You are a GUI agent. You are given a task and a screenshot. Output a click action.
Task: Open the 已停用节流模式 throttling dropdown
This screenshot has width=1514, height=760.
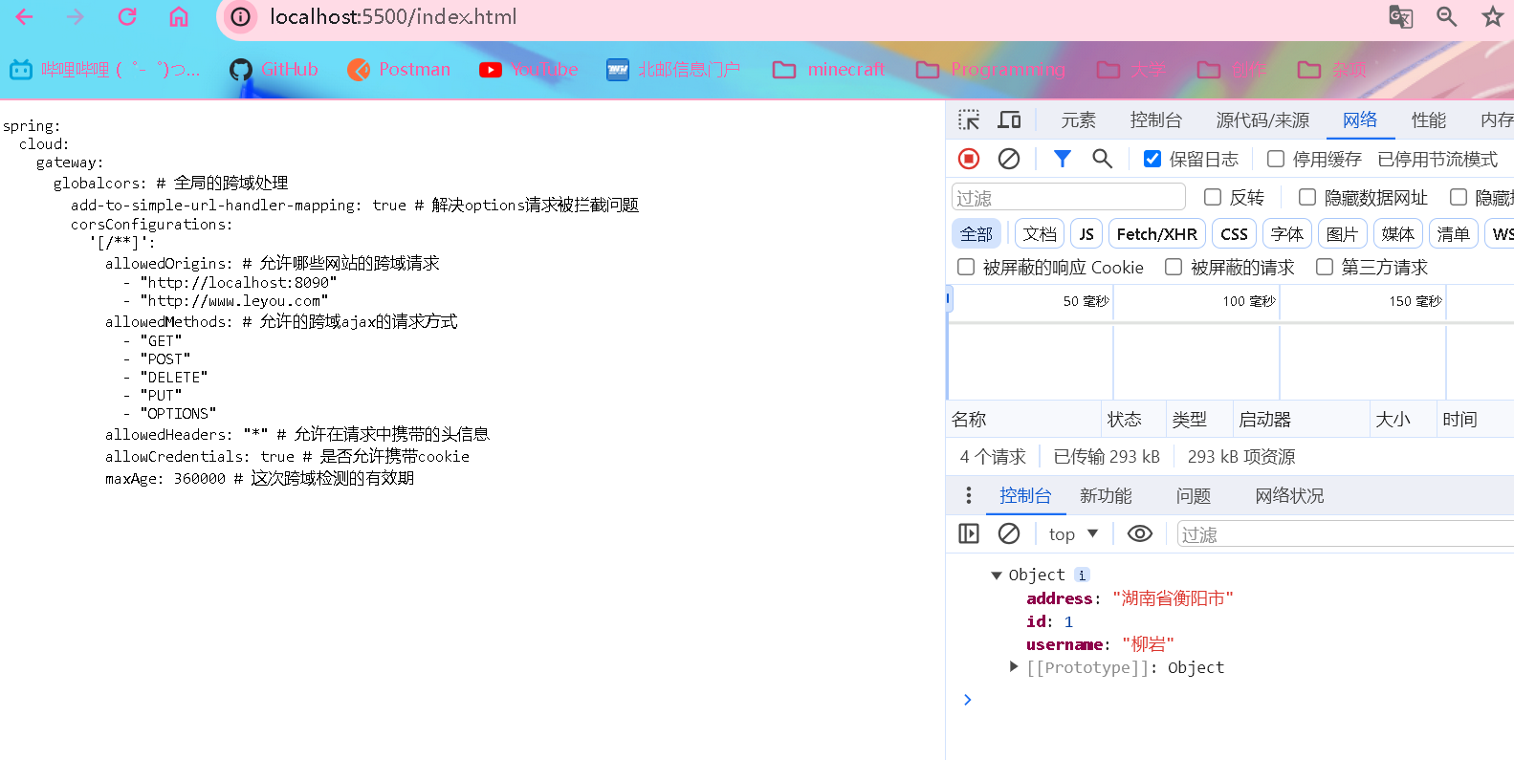click(1437, 159)
